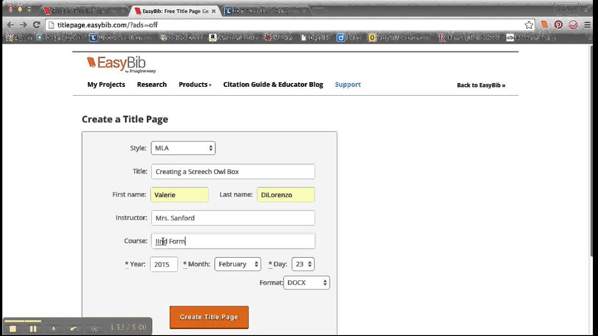The image size is (598, 336).
Task: Close the Free Title Page tab
Action: click(x=214, y=11)
